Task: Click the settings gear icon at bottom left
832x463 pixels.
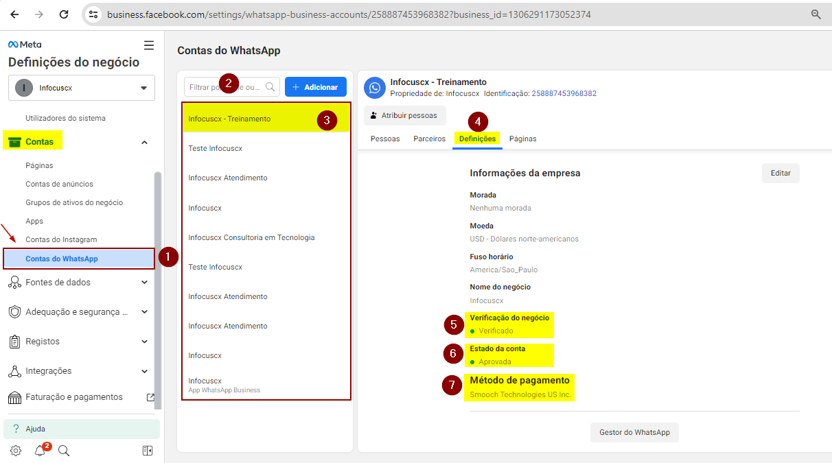Action: tap(16, 451)
